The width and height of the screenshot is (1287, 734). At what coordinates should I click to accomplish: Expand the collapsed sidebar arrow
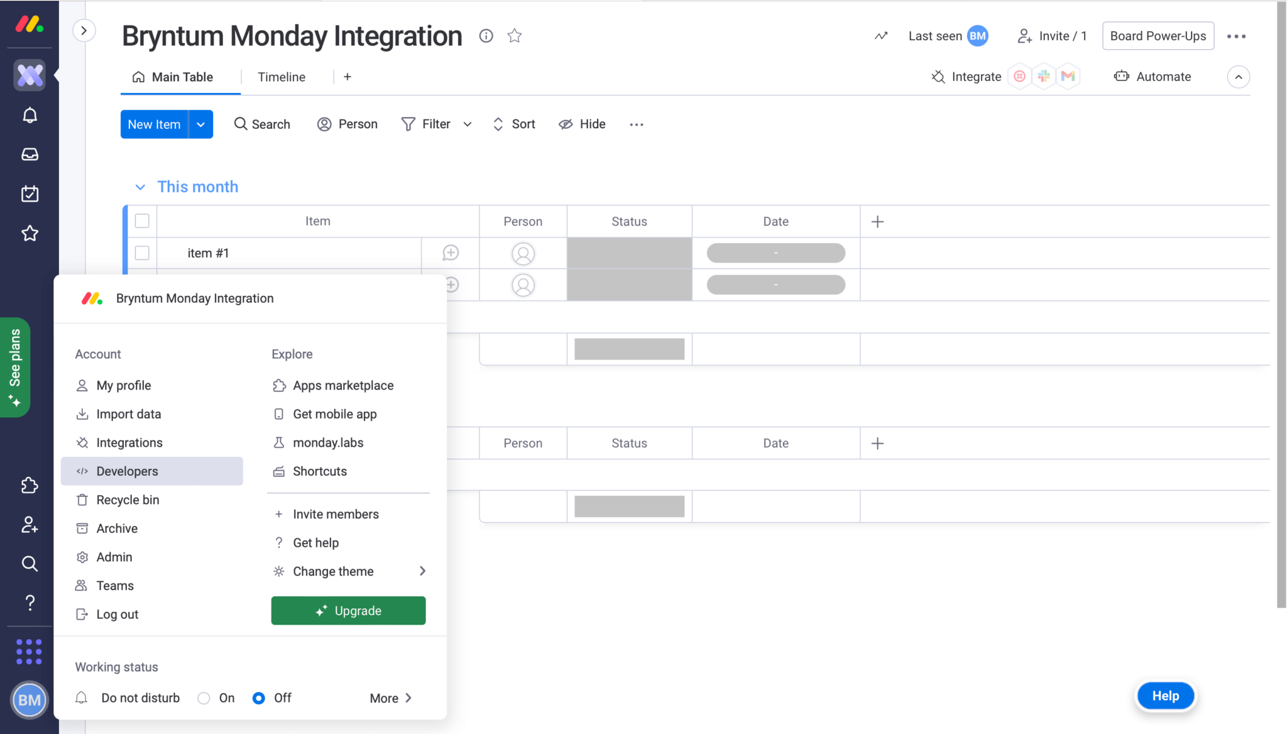(84, 30)
